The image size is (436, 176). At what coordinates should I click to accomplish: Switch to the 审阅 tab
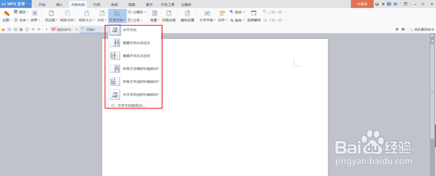pos(114,4)
